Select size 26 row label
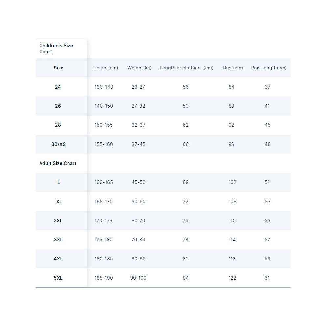The image size is (326, 326). click(58, 106)
